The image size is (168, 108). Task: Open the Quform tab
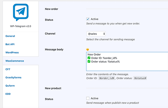(10, 86)
